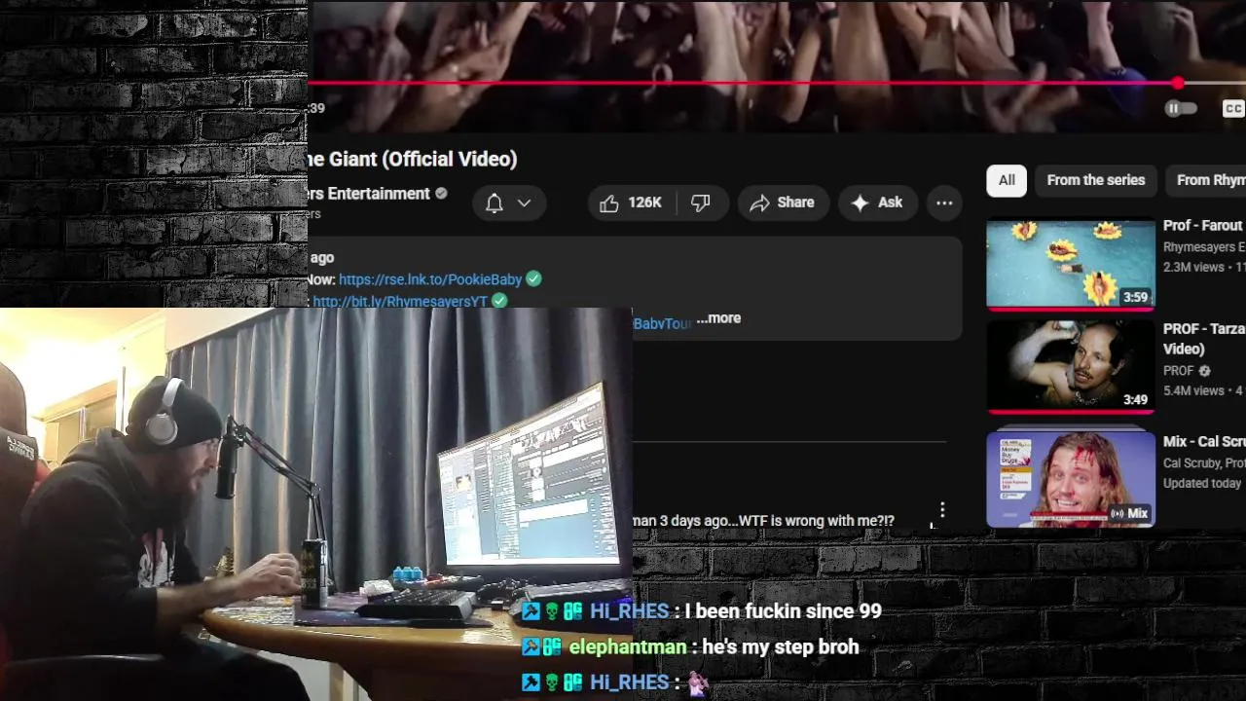
Task: Click the Mix - Cal Scruby title
Action: pos(1204,441)
